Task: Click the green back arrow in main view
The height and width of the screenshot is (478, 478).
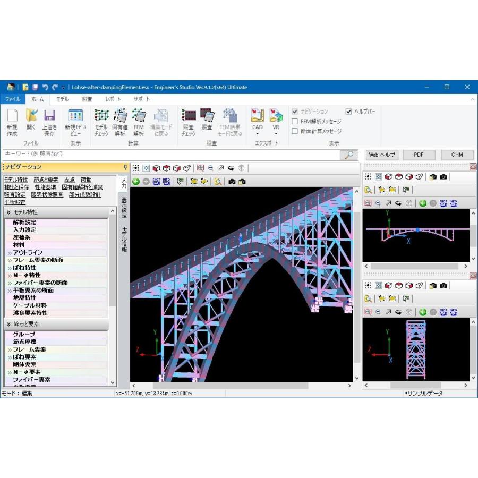Action: click(x=136, y=182)
